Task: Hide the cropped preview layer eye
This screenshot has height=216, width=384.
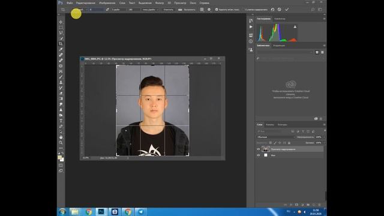Action: 259,149
